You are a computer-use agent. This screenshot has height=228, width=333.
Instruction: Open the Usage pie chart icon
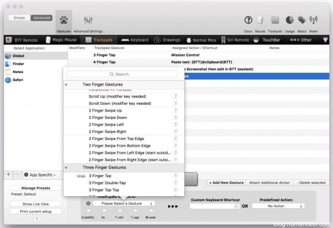pyautogui.click(x=290, y=20)
